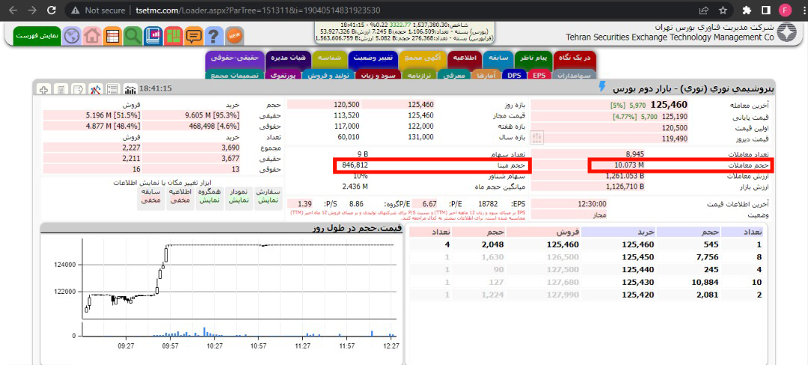Bookmark this page with the star icon

pos(723,10)
